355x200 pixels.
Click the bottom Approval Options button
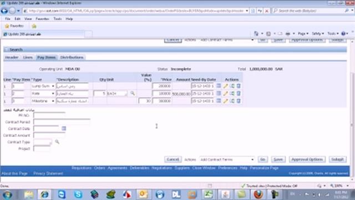(307, 159)
